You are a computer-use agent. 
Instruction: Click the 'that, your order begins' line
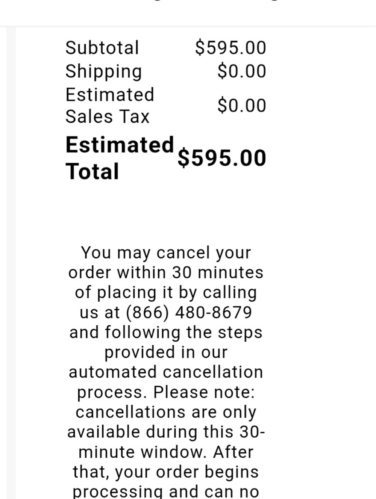click(166, 472)
